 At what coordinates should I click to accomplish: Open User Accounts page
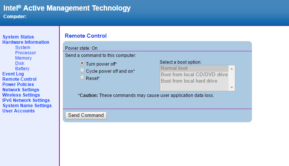click(x=19, y=111)
